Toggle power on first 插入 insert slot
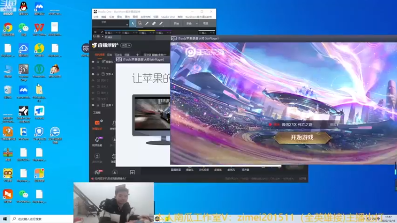 (106, 33)
